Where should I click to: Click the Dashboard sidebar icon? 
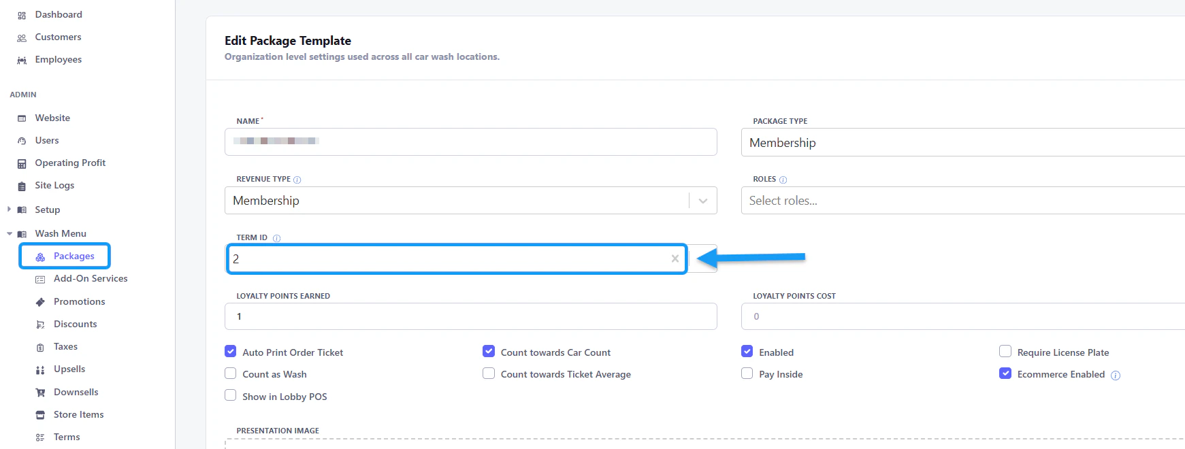coord(22,15)
